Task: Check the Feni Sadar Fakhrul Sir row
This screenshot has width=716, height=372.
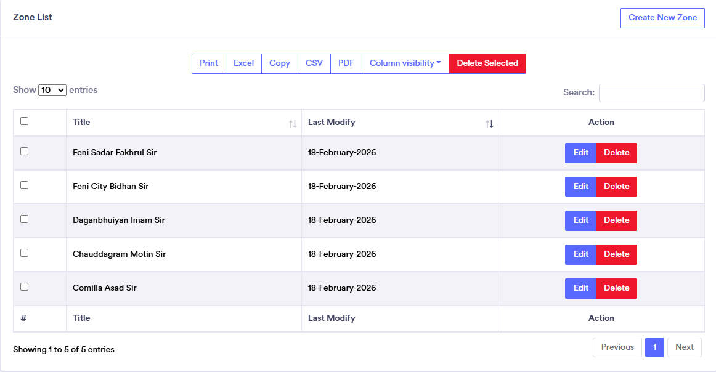Action: pyautogui.click(x=25, y=152)
